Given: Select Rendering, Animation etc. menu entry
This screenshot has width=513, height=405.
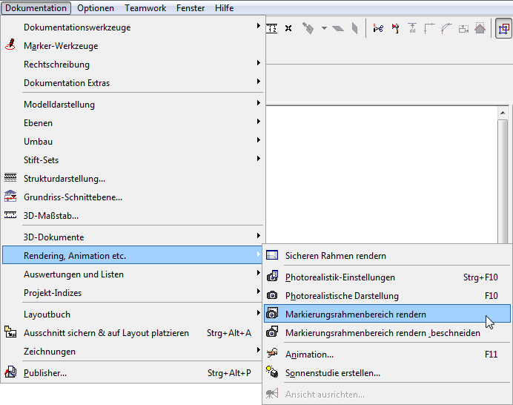Looking at the screenshot, I should tap(133, 255).
